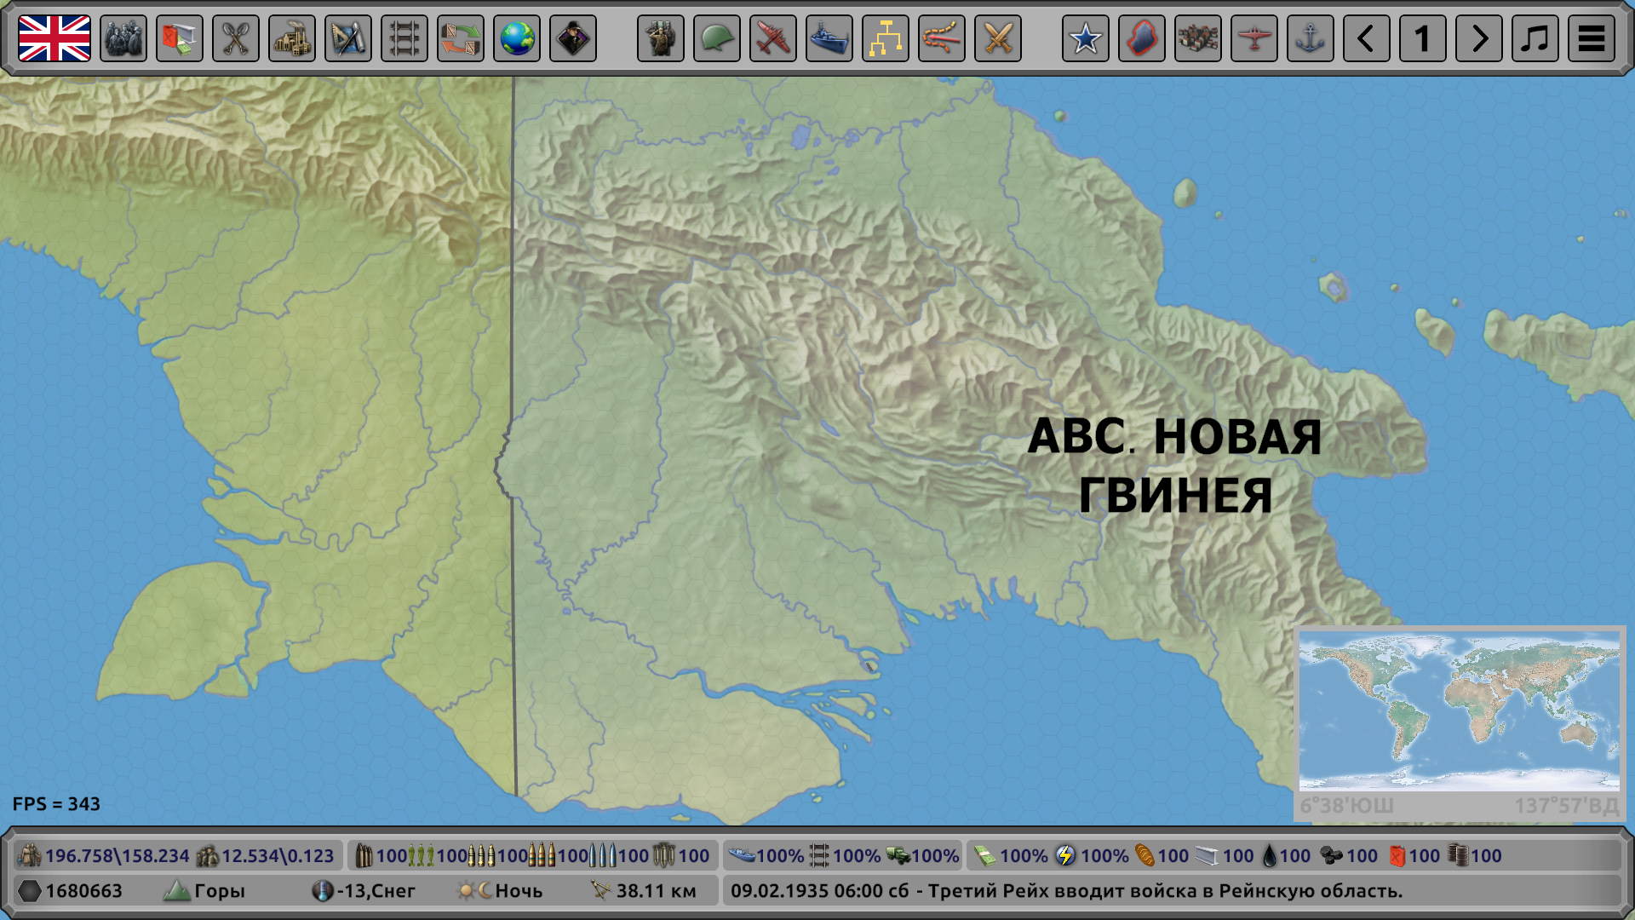The height and width of the screenshot is (920, 1635).
Task: Toggle the blue star map overlay
Action: pos(1086,38)
